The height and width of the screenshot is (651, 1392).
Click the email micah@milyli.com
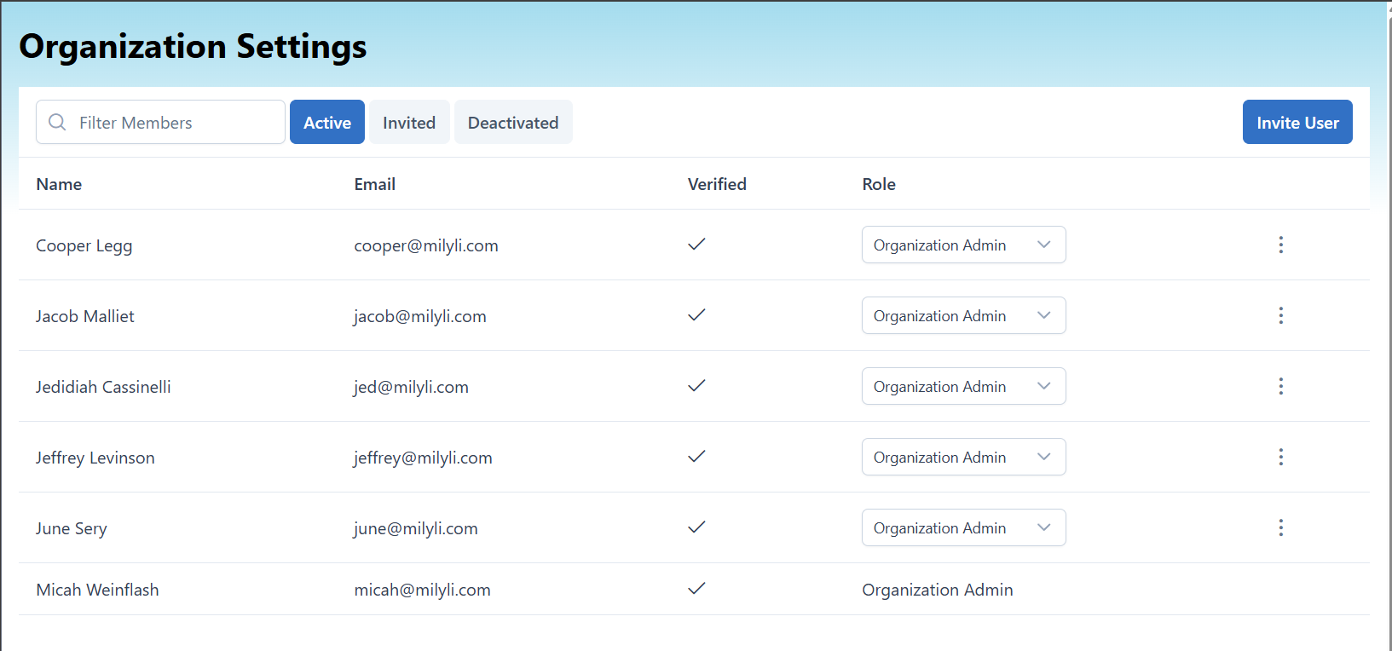(x=422, y=590)
